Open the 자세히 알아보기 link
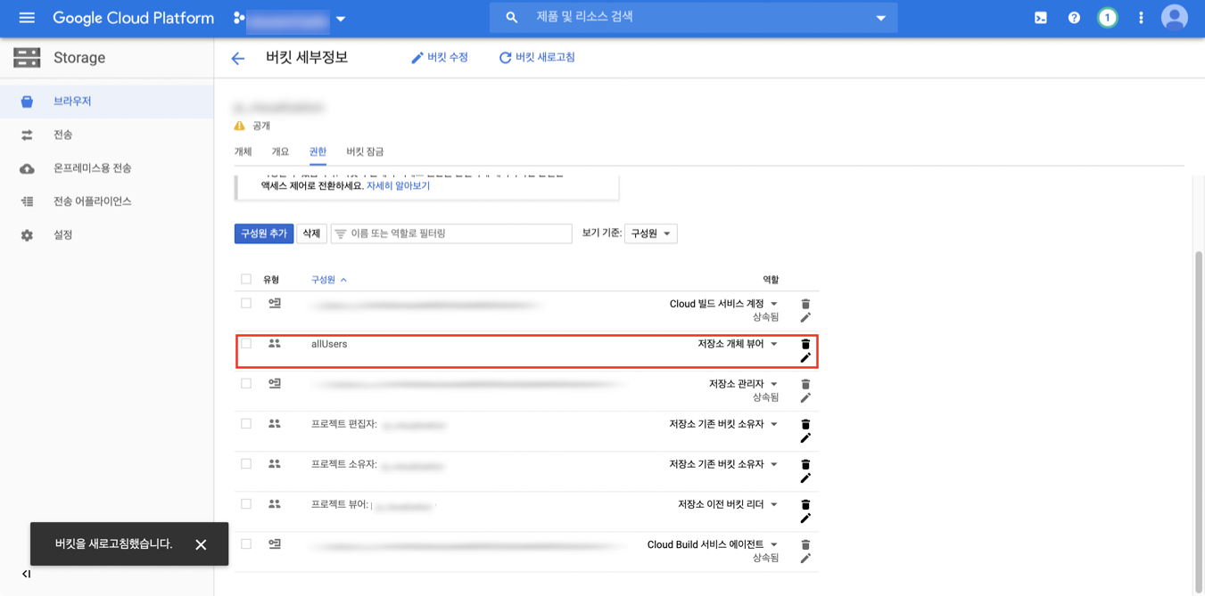The width and height of the screenshot is (1205, 596). tap(398, 186)
